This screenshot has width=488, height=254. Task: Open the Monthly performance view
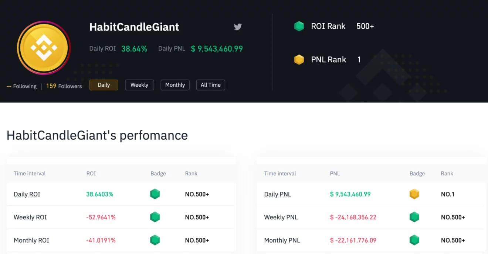175,85
